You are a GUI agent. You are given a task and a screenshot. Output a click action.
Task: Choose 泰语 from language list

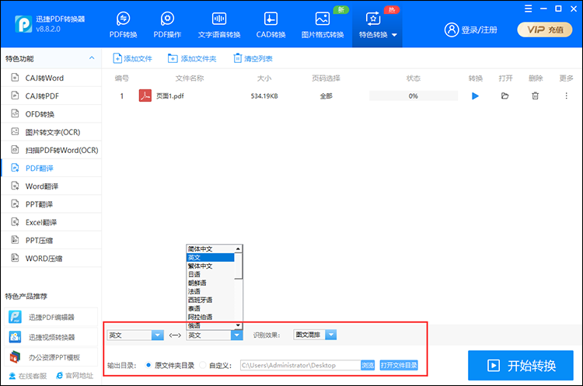(x=211, y=309)
